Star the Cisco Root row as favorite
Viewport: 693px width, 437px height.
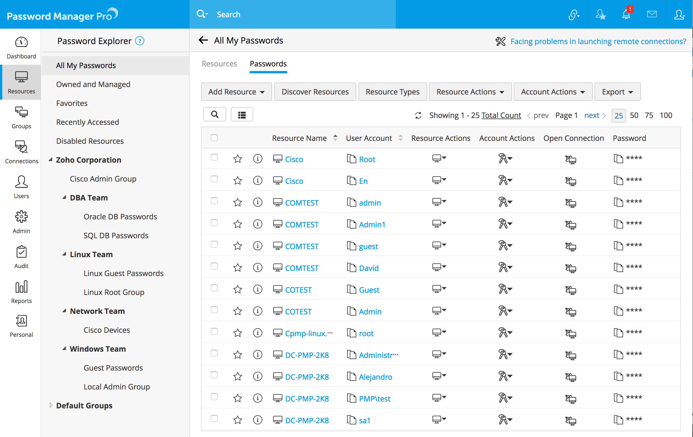click(237, 159)
